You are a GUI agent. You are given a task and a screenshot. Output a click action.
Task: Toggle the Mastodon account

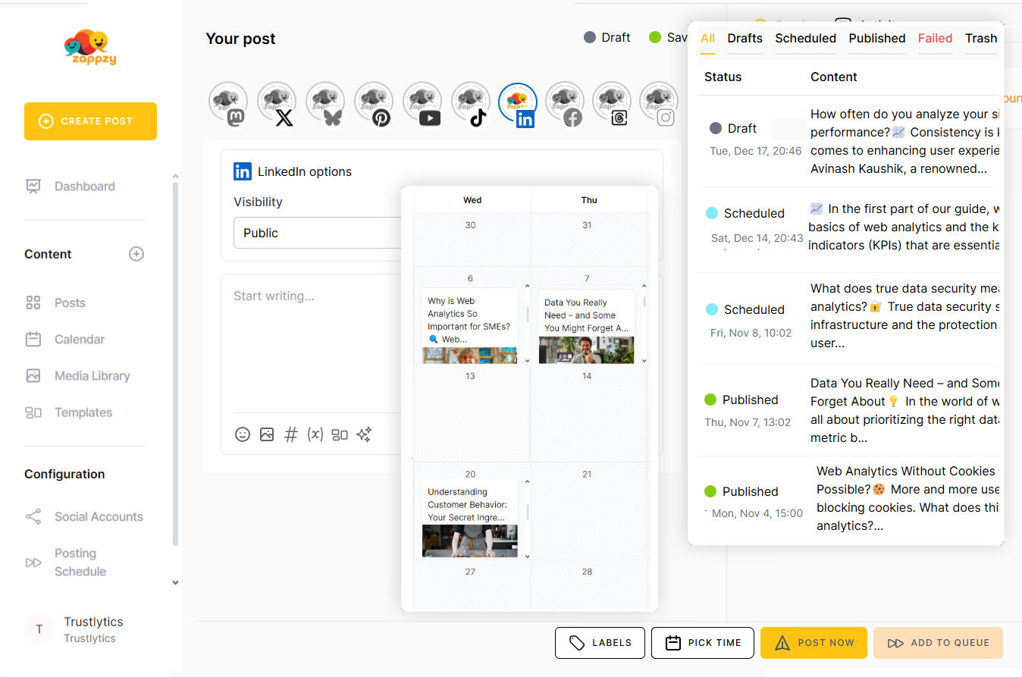[x=228, y=104]
